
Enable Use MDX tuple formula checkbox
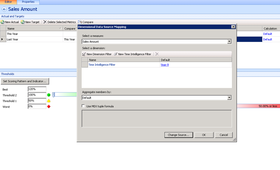coord(83,106)
